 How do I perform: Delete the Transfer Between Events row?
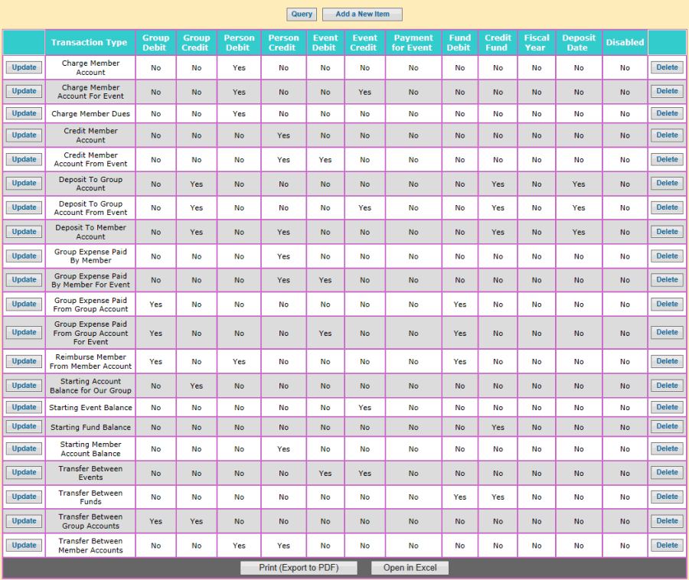[667, 472]
